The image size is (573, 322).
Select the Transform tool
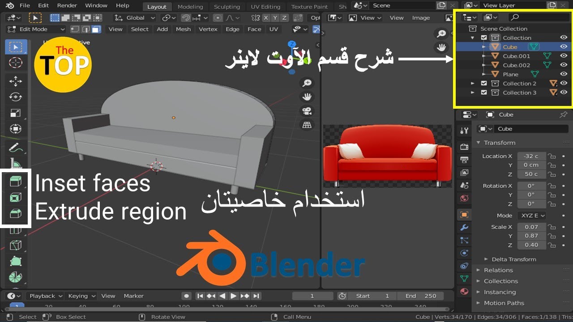tap(16, 129)
